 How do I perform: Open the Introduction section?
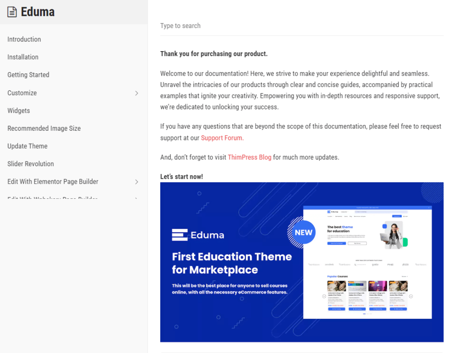click(x=24, y=39)
